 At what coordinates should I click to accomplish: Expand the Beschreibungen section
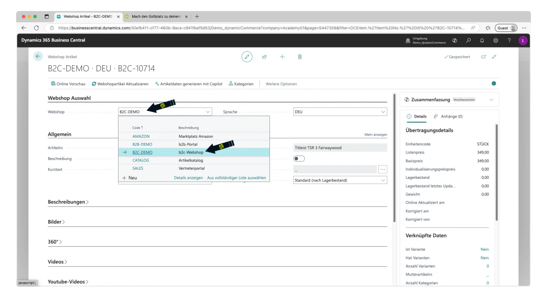coord(68,202)
